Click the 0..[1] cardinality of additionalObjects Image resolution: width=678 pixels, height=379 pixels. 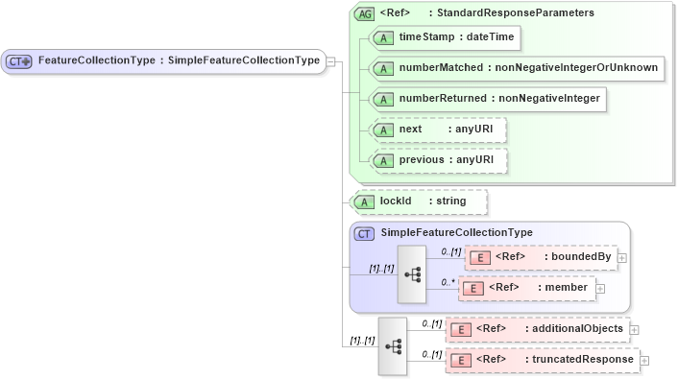[432, 323]
